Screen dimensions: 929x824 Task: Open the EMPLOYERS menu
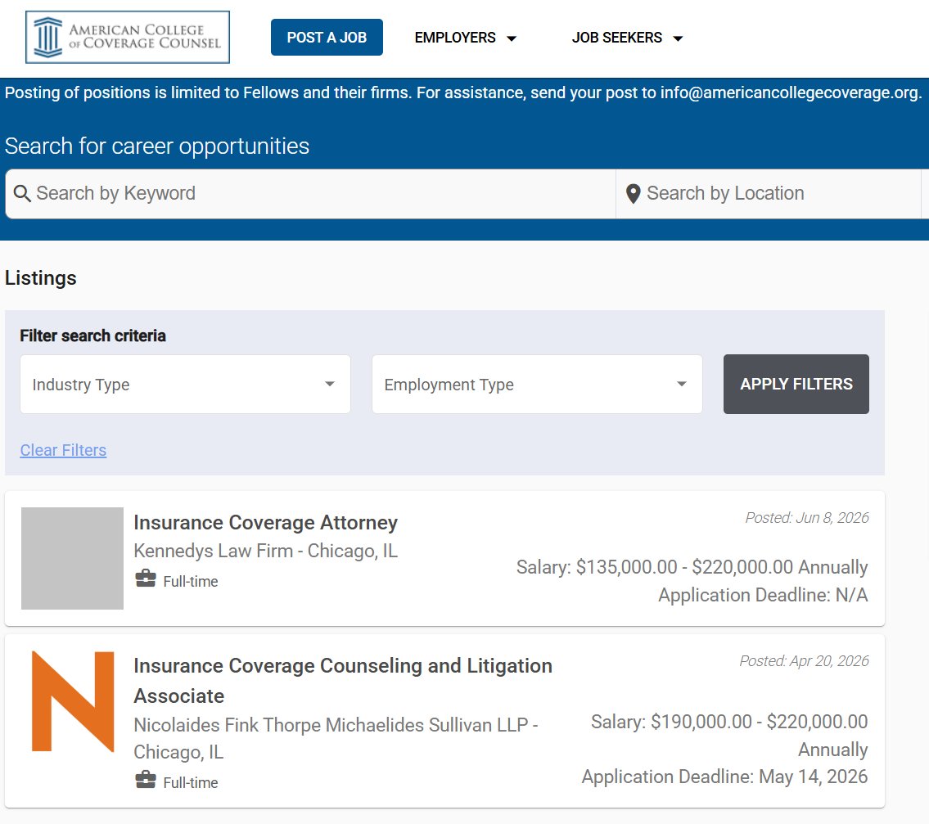pyautogui.click(x=466, y=38)
